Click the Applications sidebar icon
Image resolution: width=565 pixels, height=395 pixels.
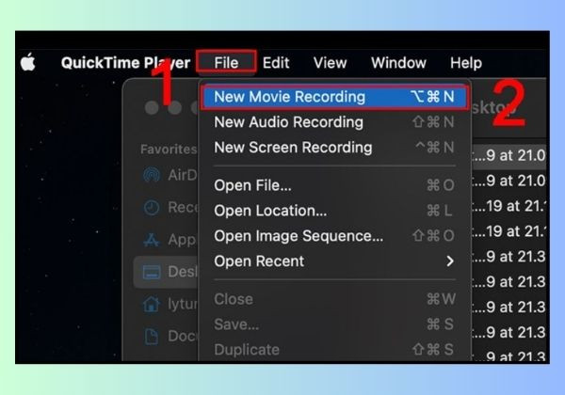click(152, 240)
